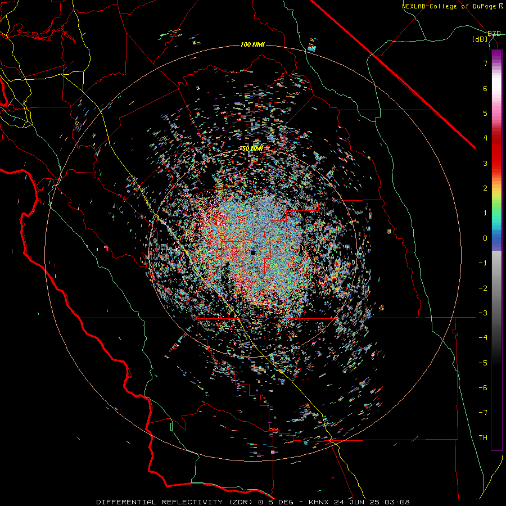Click the 4 dB scale label
The width and height of the screenshot is (506, 506).
(x=485, y=138)
